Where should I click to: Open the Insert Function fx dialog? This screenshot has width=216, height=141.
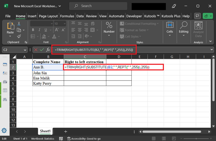tap(48, 50)
